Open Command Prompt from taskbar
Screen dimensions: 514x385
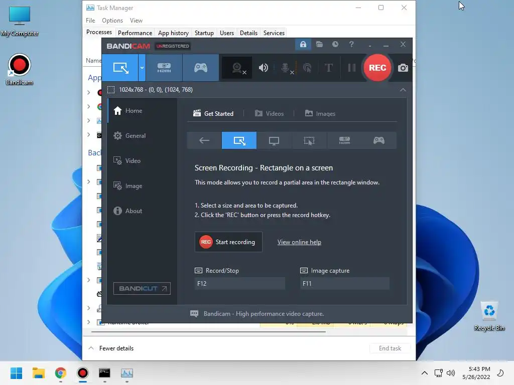pyautogui.click(x=104, y=373)
